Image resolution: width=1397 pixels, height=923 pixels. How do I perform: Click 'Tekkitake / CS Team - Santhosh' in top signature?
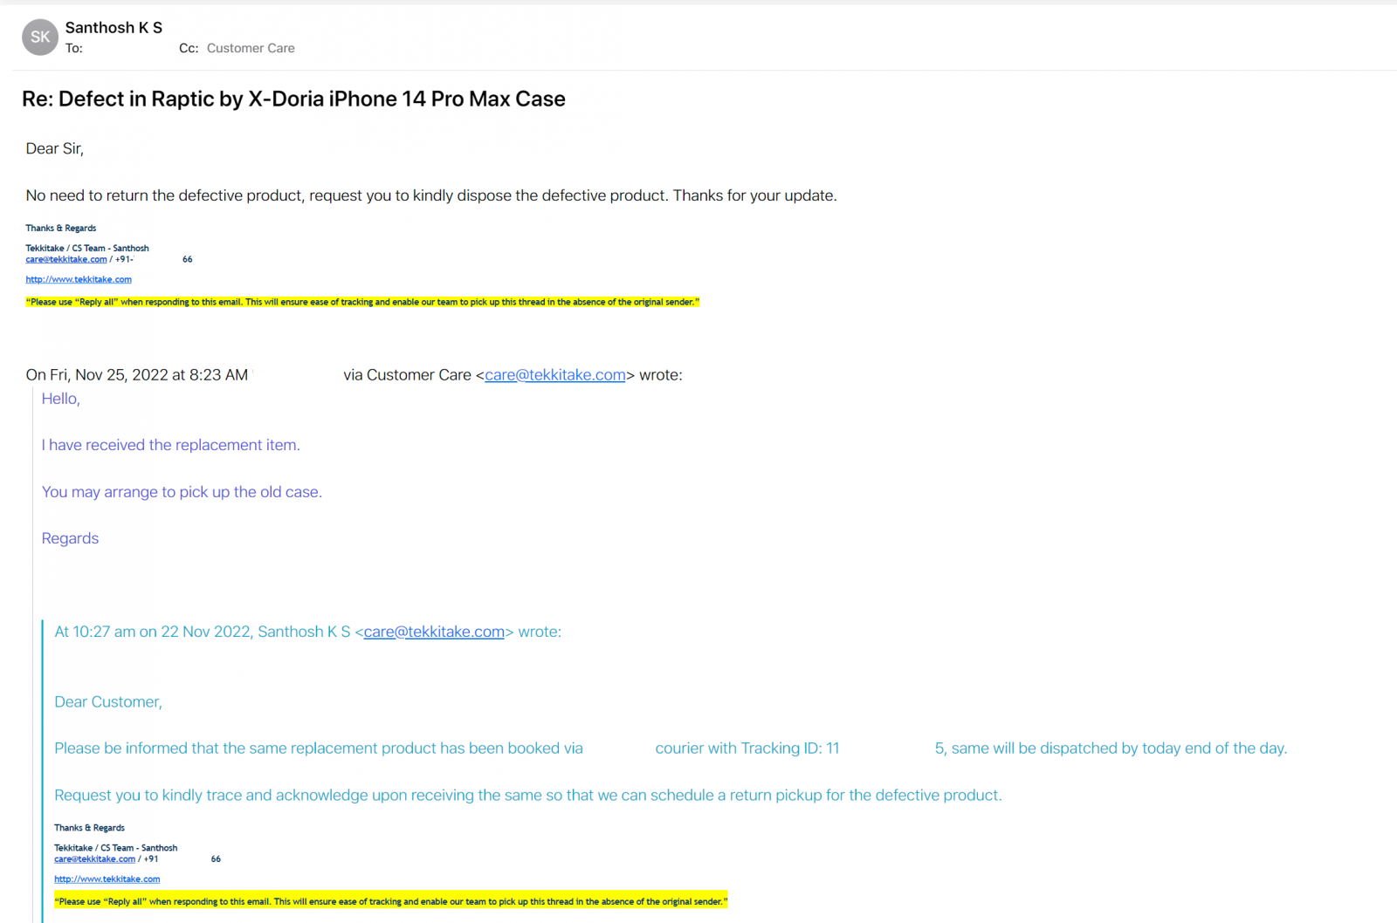(x=87, y=248)
